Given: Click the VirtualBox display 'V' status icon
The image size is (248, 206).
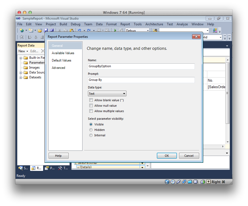Looking at the screenshot, I should 195,182.
